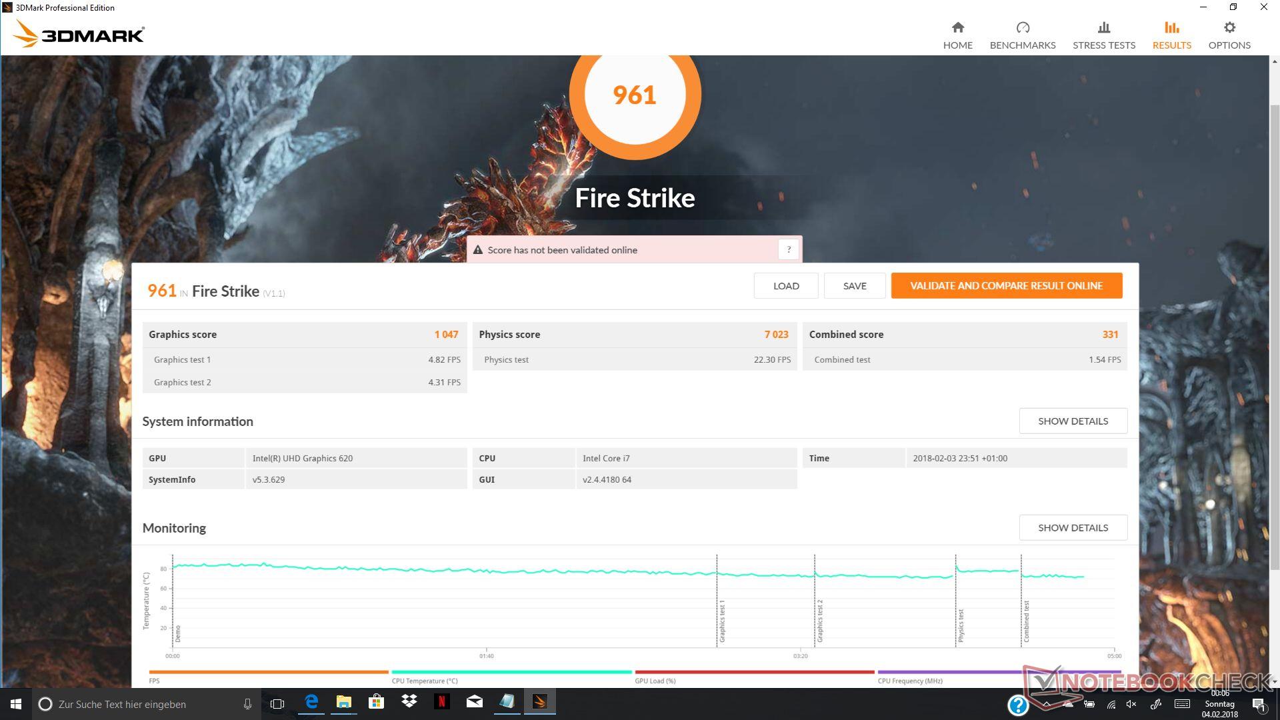Show details for Monitoring section
1280x720 pixels.
1073,527
